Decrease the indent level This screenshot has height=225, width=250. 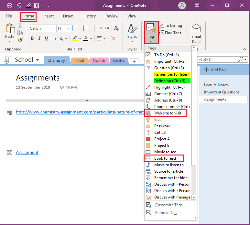100,28
